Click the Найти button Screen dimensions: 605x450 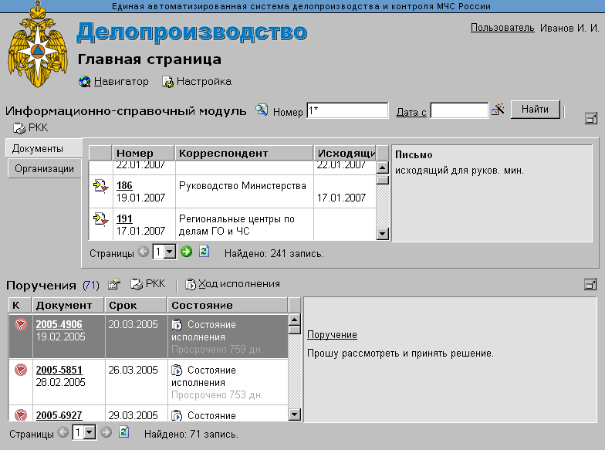pos(536,110)
